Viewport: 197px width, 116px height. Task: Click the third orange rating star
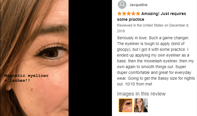(x=129, y=14)
